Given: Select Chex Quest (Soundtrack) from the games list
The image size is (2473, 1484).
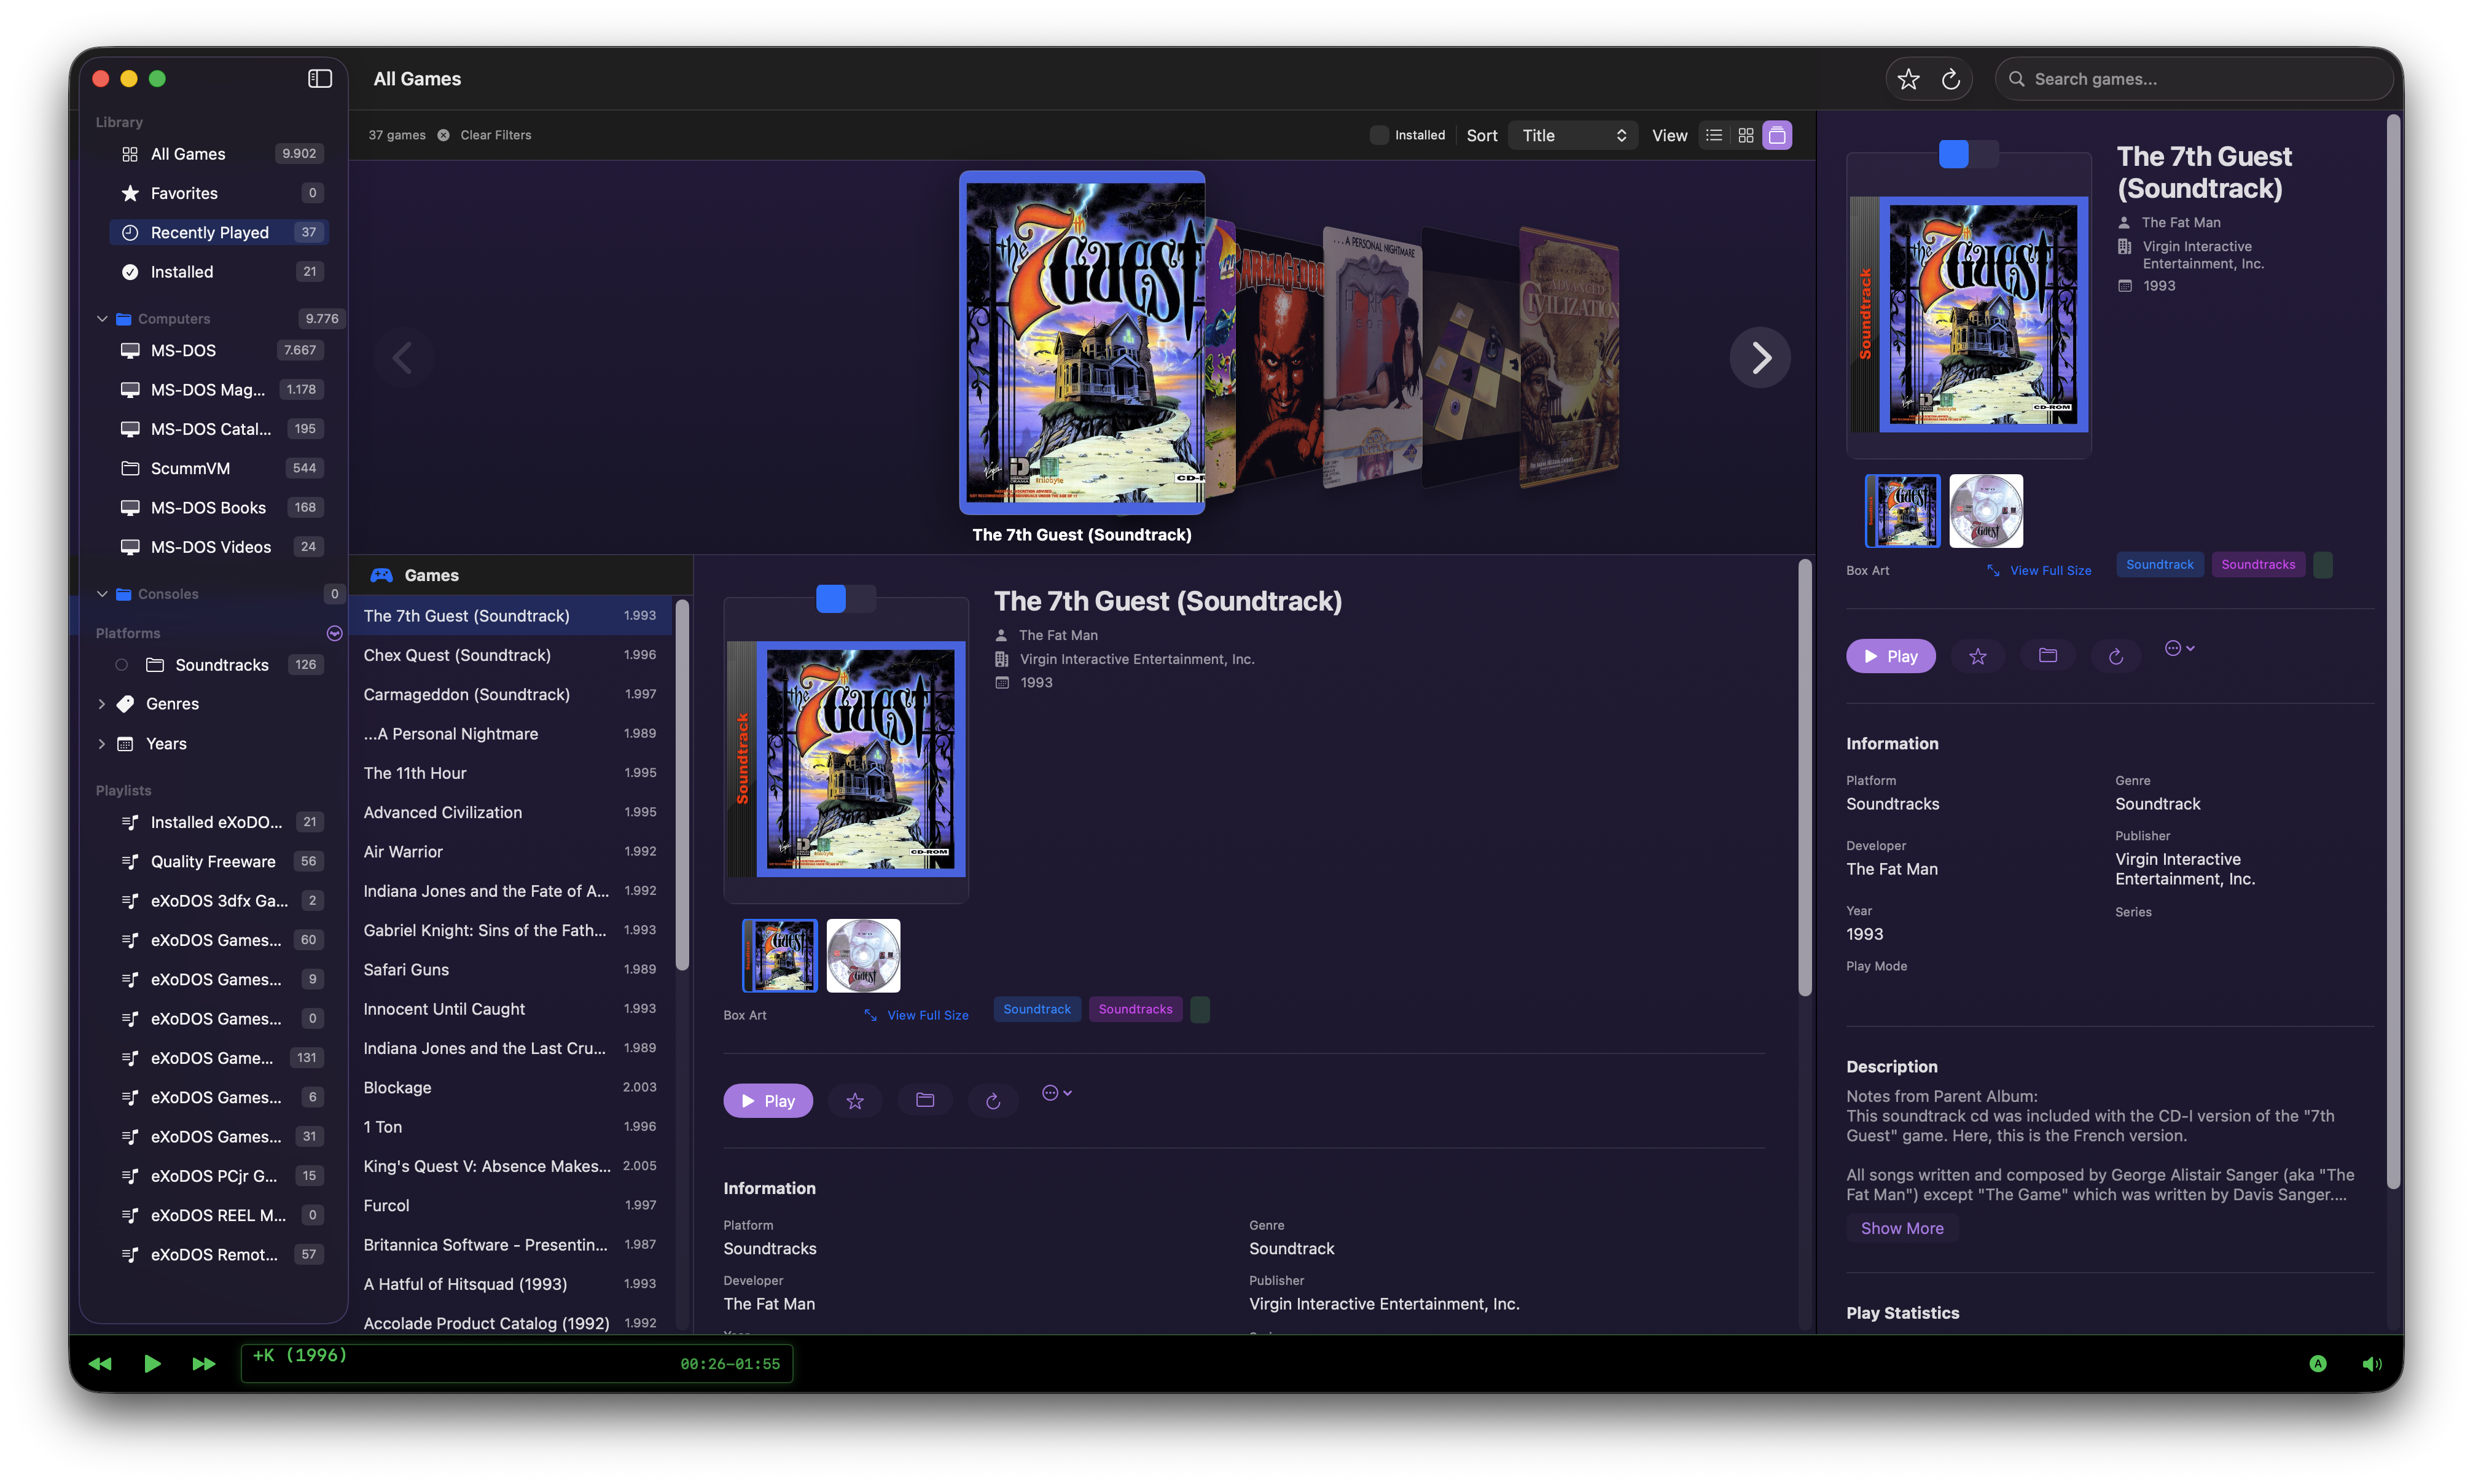Looking at the screenshot, I should (457, 655).
